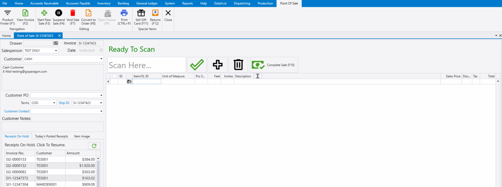This screenshot has height=187, width=502.
Task: Toggle the select-all checkbox in grid header
Action: coord(114,76)
